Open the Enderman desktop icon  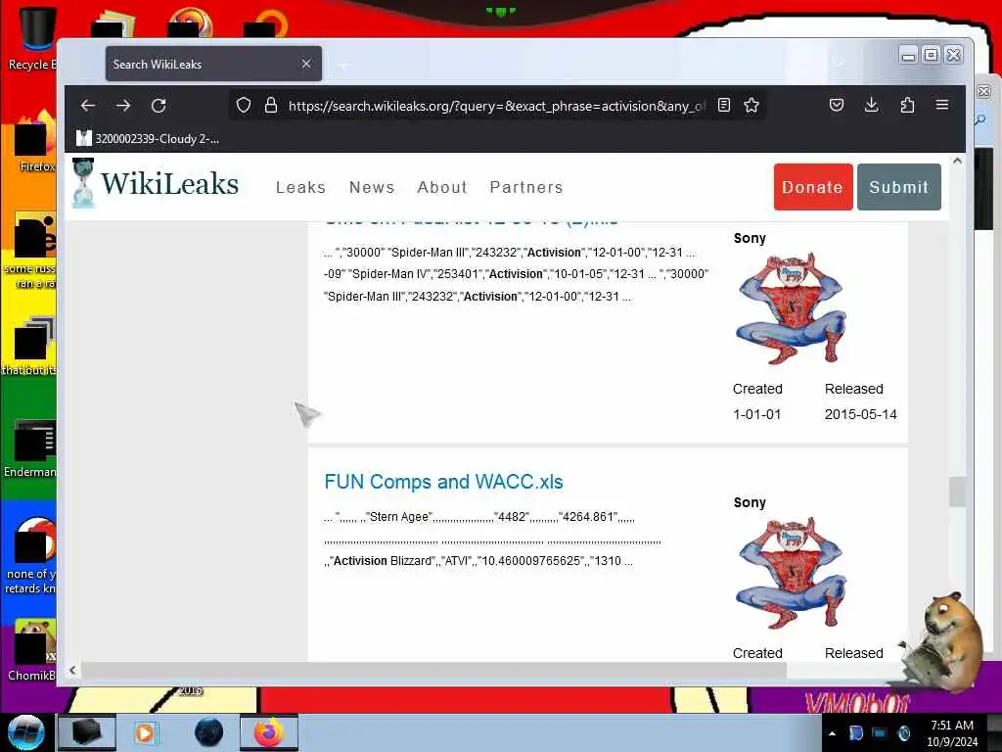[30, 448]
